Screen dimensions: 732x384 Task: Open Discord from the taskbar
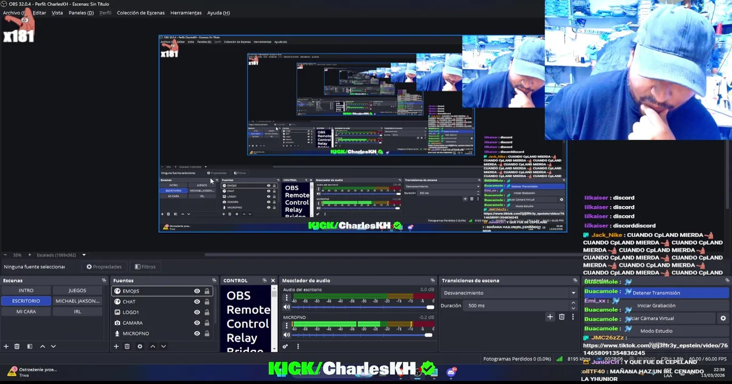[x=451, y=372]
